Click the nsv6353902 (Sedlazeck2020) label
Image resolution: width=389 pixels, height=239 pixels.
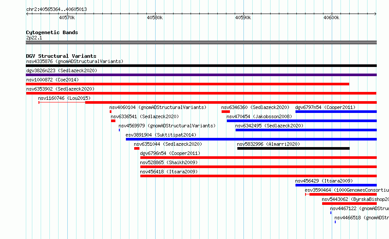60,89
